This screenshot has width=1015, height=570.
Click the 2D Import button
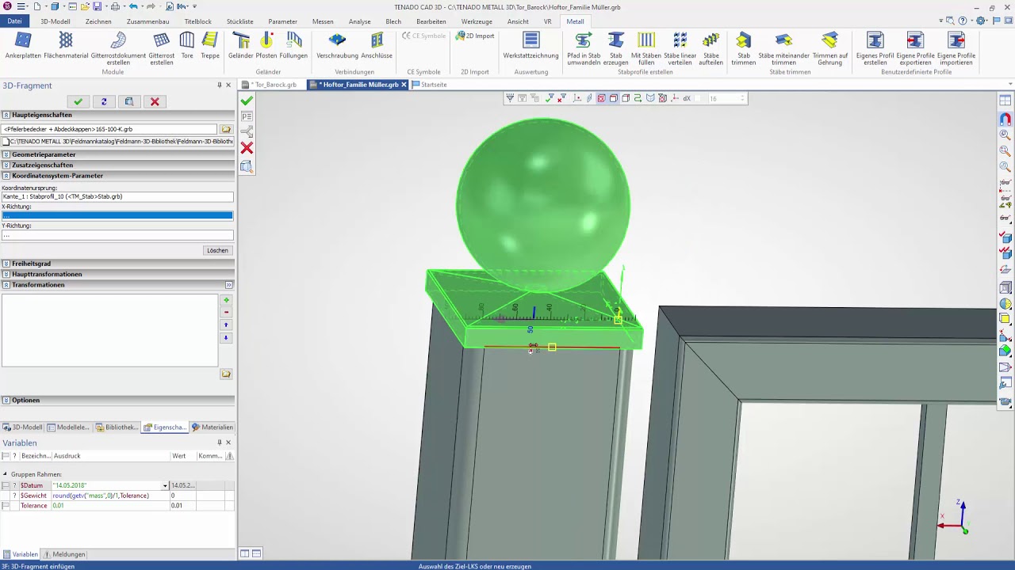pos(475,36)
